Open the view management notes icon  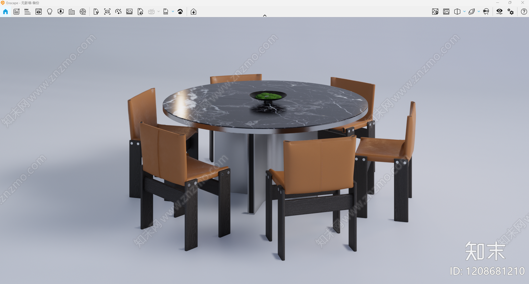tap(17, 12)
